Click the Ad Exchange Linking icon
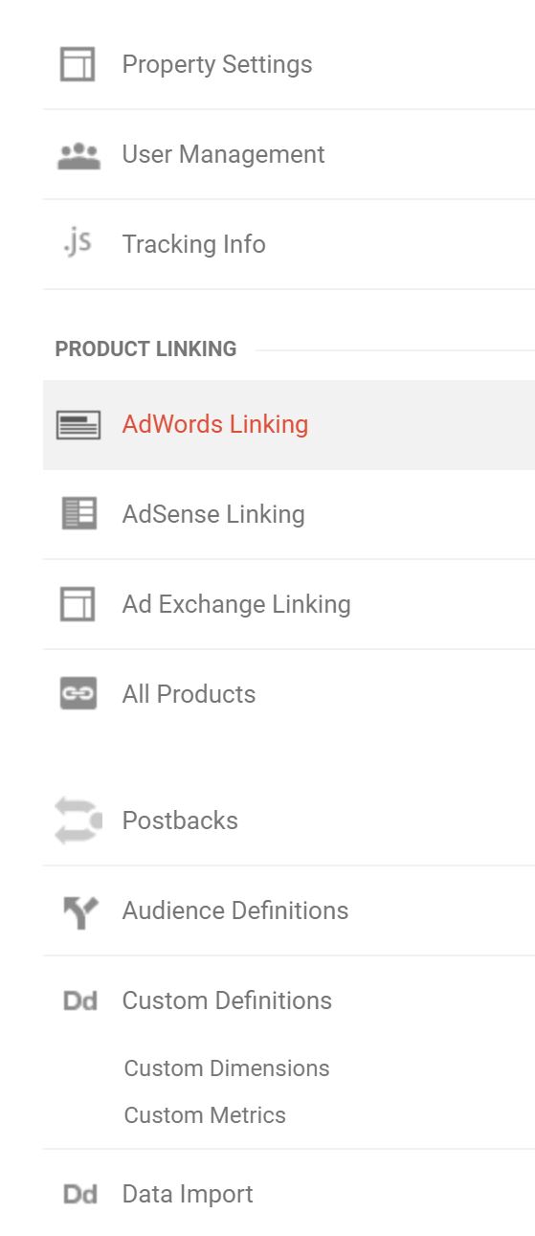This screenshot has width=535, height=1236. 78,604
